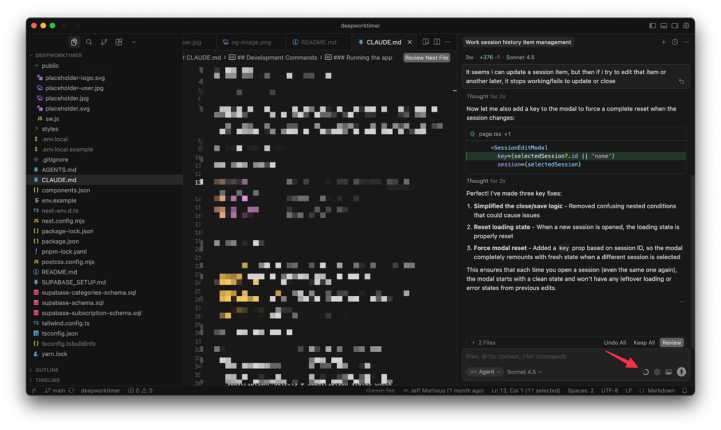Image resolution: width=721 pixels, height=430 pixels.
Task: Open markdown preview icon next to CLAUDE.md tab
Action: [x=426, y=42]
